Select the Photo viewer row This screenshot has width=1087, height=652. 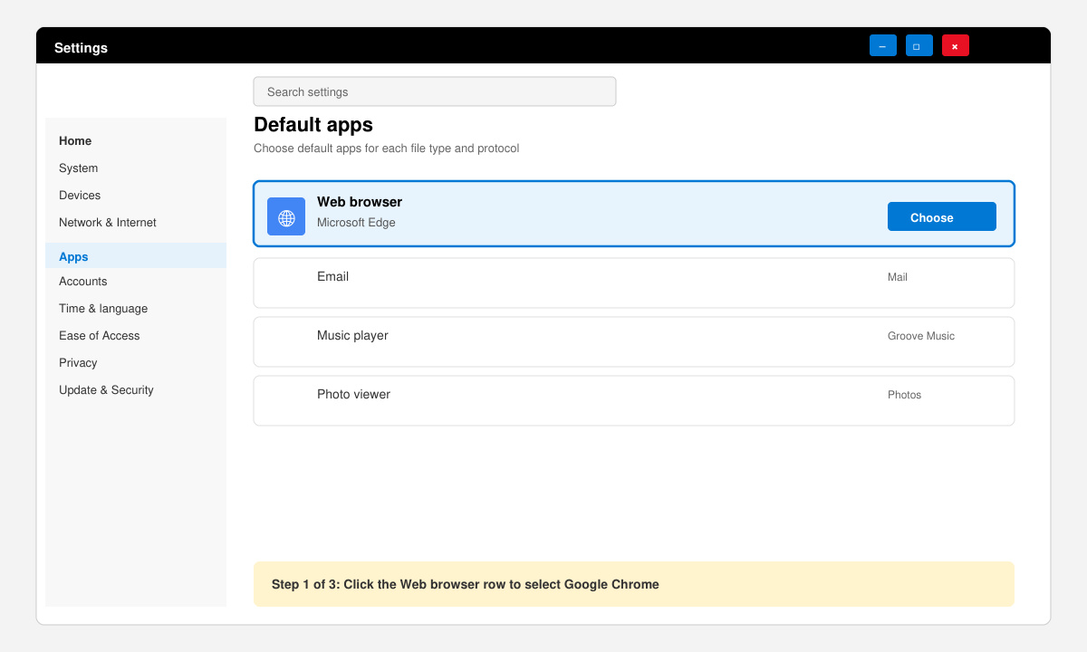pyautogui.click(x=634, y=400)
